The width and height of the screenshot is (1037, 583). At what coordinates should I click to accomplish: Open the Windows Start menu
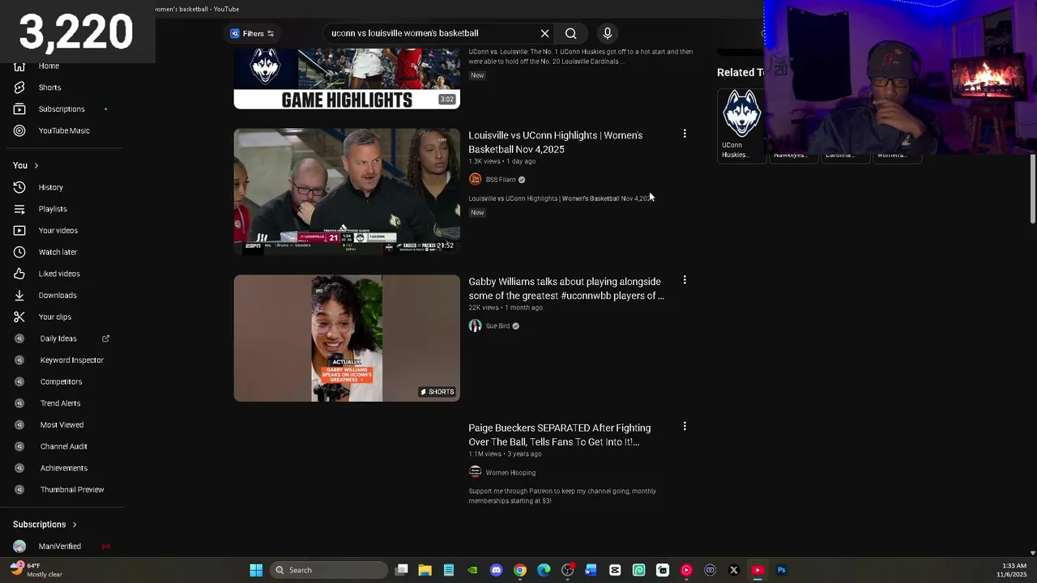tap(256, 570)
